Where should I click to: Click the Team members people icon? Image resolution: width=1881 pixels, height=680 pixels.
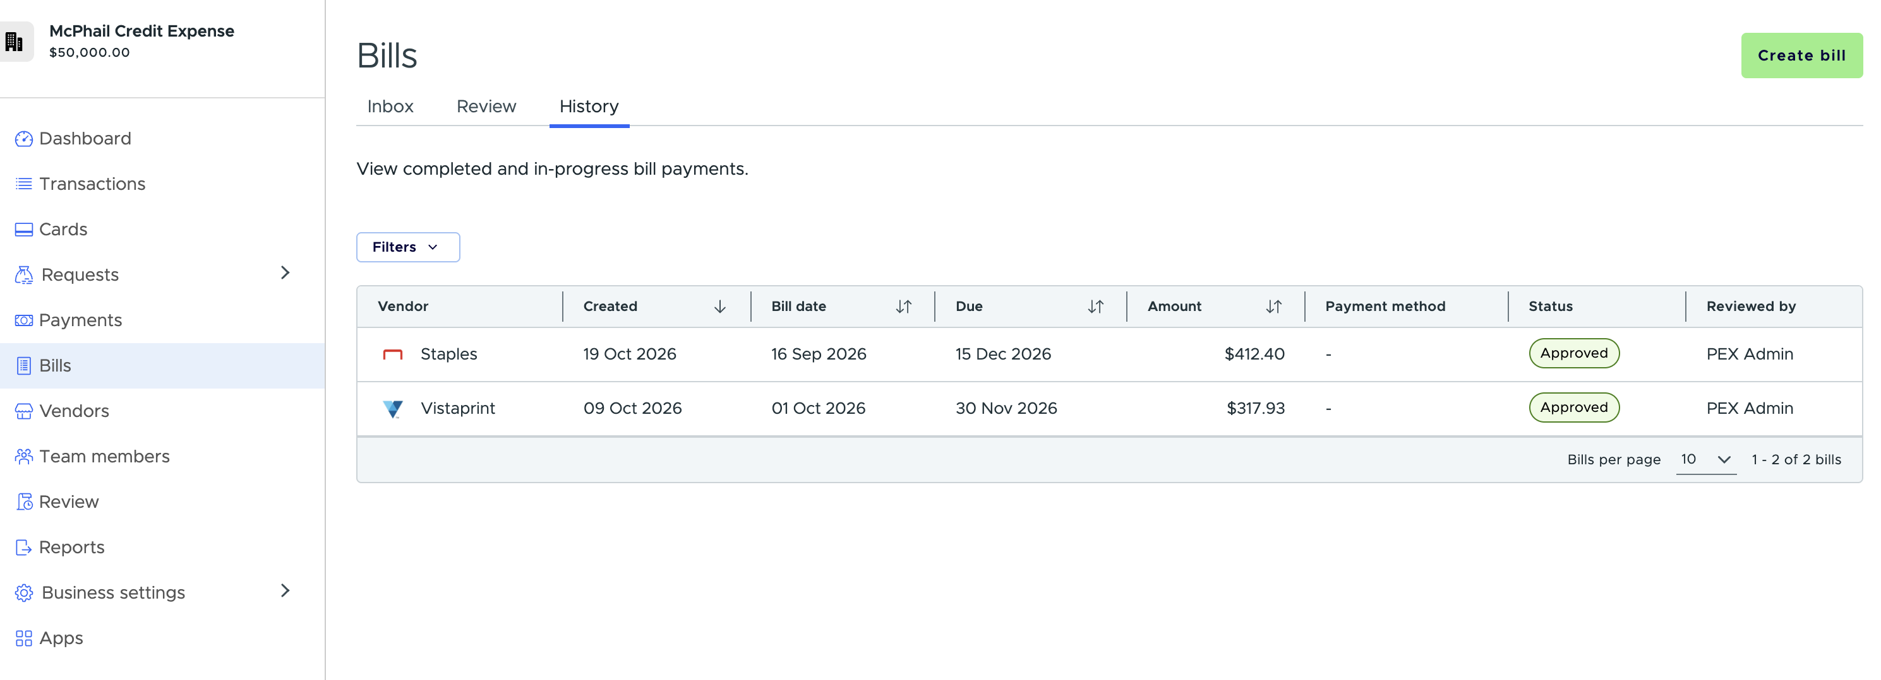[x=23, y=457]
